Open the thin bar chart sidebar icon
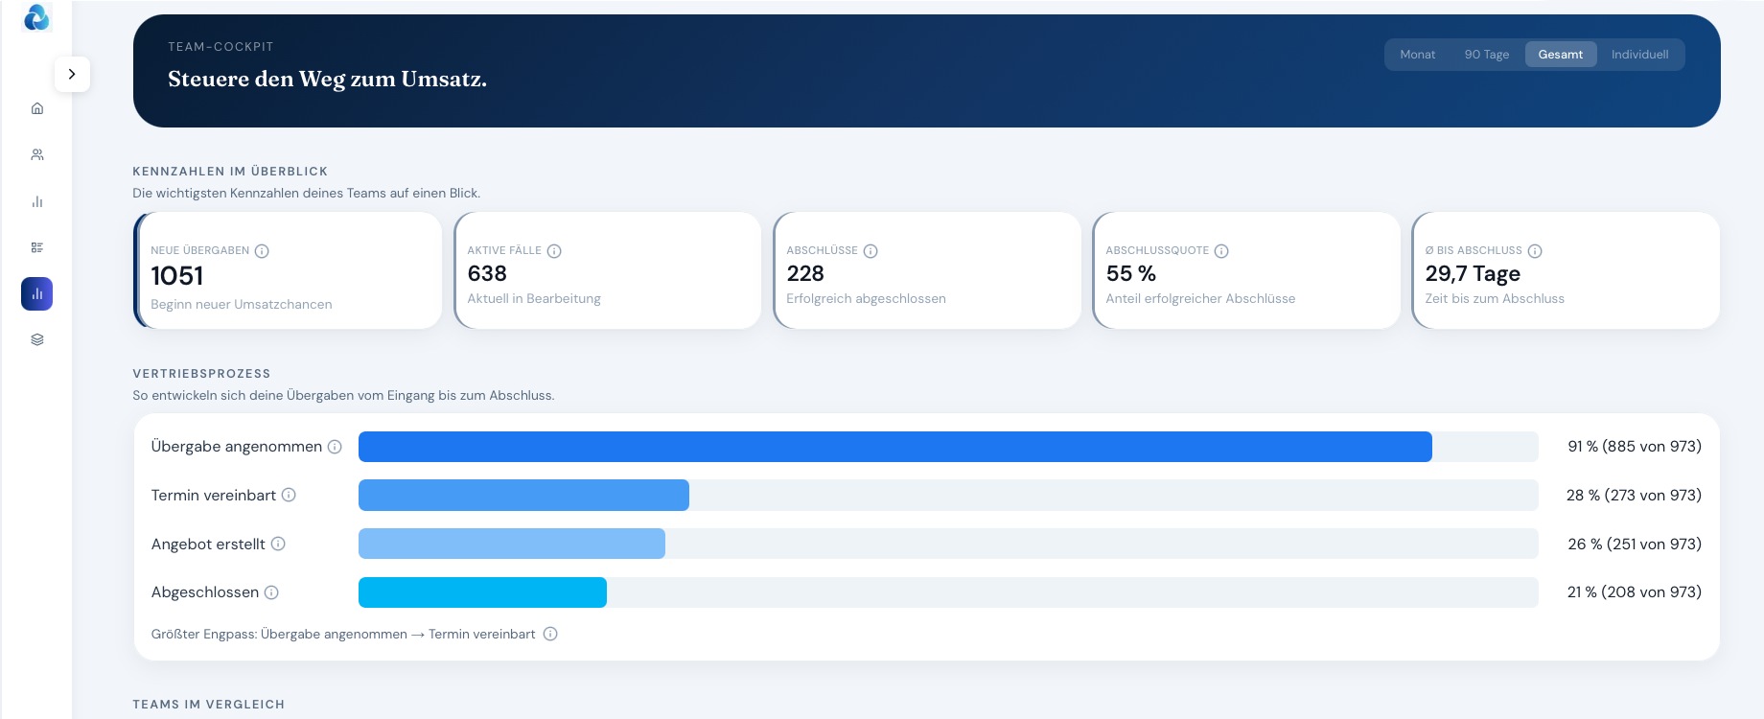The width and height of the screenshot is (1764, 719). 37,201
